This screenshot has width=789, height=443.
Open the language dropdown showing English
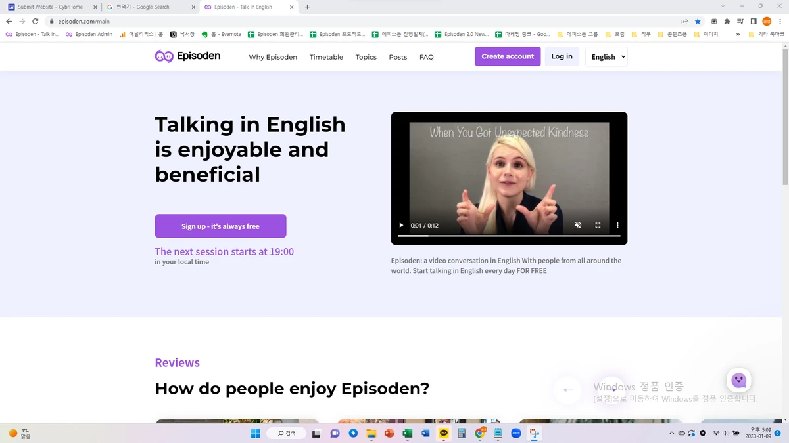(x=606, y=56)
